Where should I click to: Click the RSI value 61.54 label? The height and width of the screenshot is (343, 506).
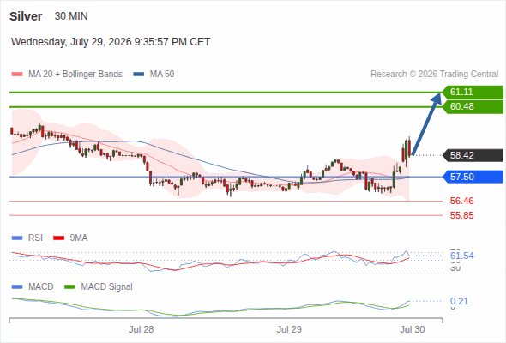pos(462,256)
